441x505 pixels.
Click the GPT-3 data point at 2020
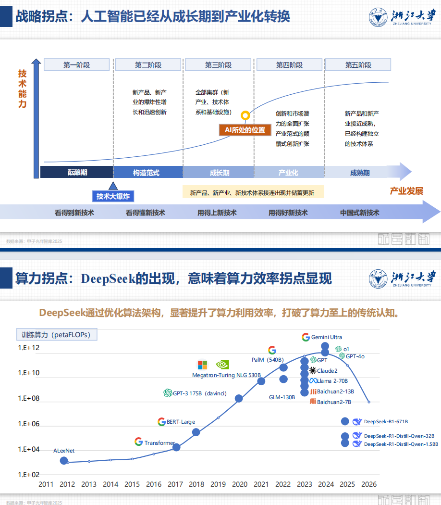[239, 398]
